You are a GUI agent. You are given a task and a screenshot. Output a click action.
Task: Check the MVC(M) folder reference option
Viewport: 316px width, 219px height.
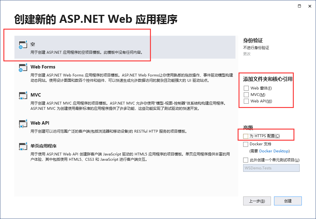[246, 94]
